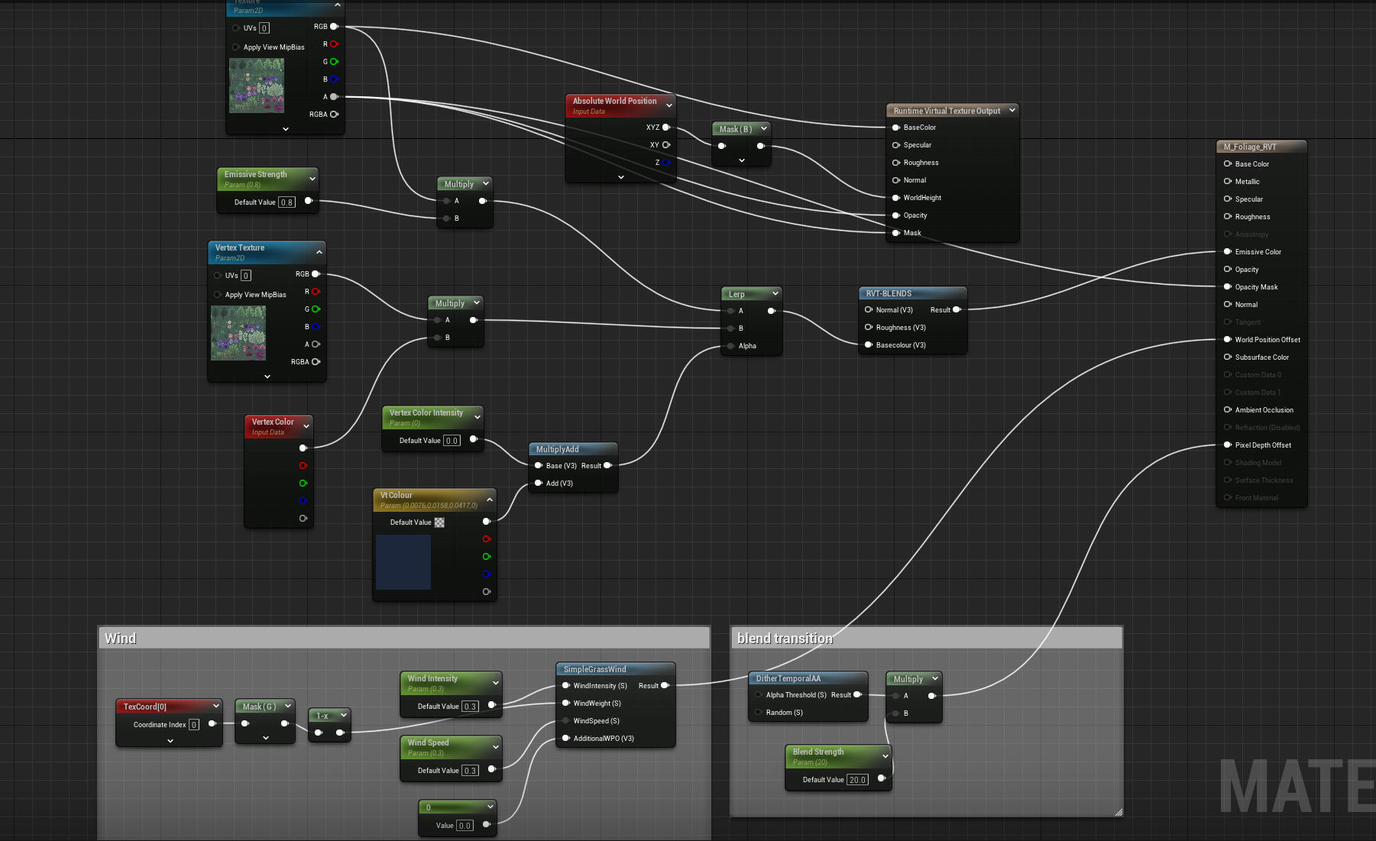The width and height of the screenshot is (1376, 841).
Task: Expand the Absolute World Position node's bottom chevron
Action: coord(620,177)
